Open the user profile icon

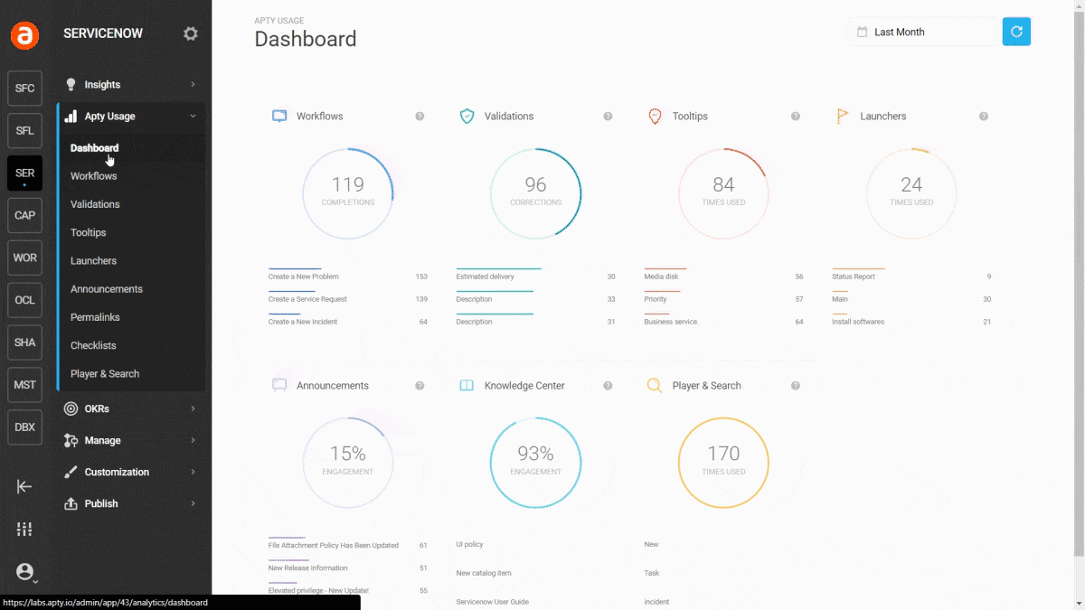point(24,572)
